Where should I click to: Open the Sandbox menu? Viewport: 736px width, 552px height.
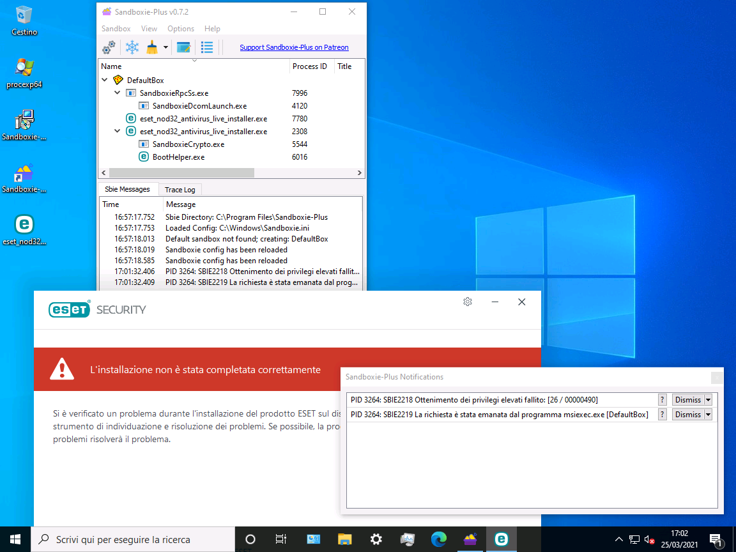tap(116, 29)
